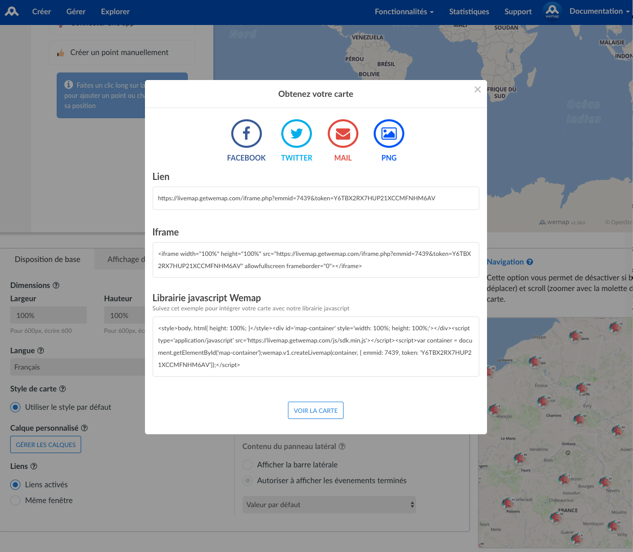This screenshot has height=552, width=633.
Task: Switch to Disposition de base tab
Action: pyautogui.click(x=47, y=259)
